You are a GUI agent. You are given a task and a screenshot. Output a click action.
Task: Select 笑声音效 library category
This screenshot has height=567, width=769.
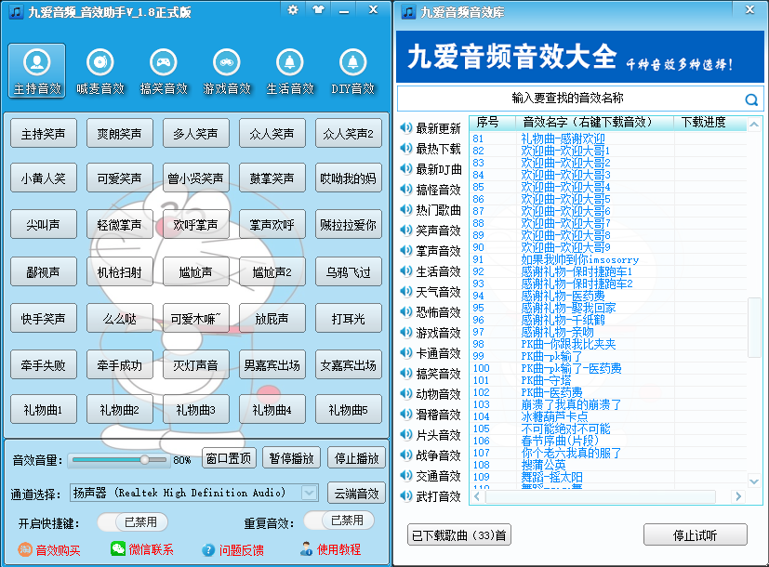[x=431, y=231]
